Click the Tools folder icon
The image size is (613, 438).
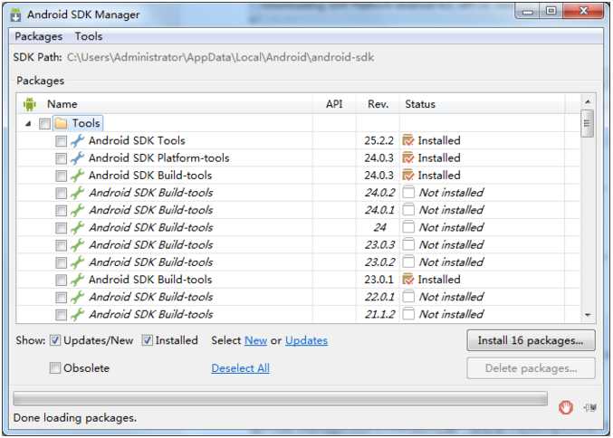(x=61, y=123)
